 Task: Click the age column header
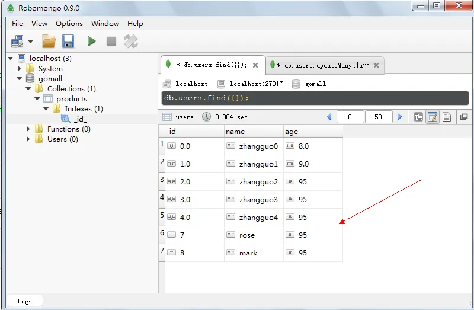tap(313, 131)
